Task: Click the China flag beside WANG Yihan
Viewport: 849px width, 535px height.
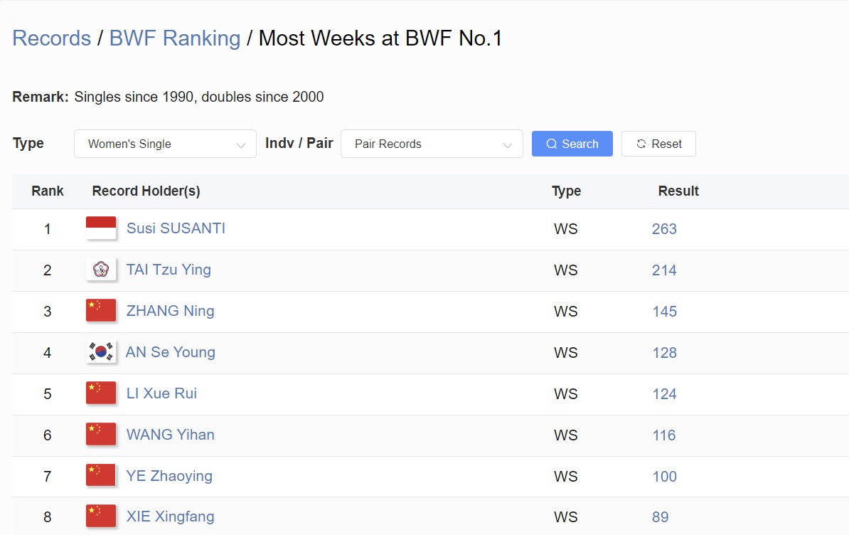Action: coord(101,435)
